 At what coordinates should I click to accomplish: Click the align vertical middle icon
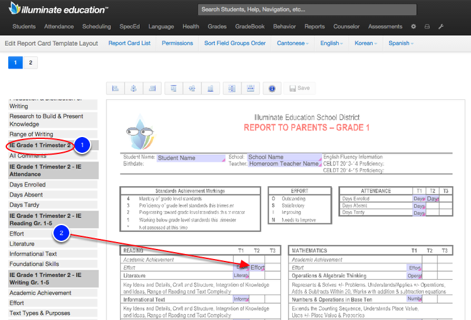point(192,89)
